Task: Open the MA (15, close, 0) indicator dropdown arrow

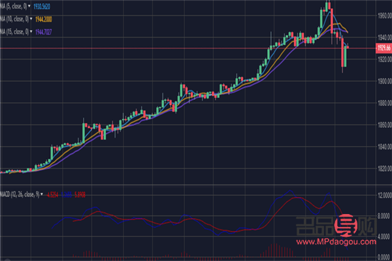Action: click(x=31, y=31)
